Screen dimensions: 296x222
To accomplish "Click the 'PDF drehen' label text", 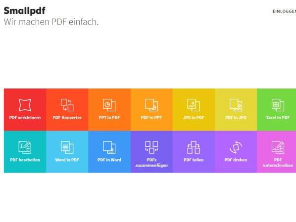I will 236,160.
